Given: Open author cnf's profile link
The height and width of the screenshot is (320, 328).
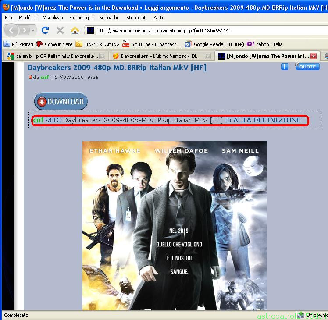Looking at the screenshot, I should tap(45, 77).
